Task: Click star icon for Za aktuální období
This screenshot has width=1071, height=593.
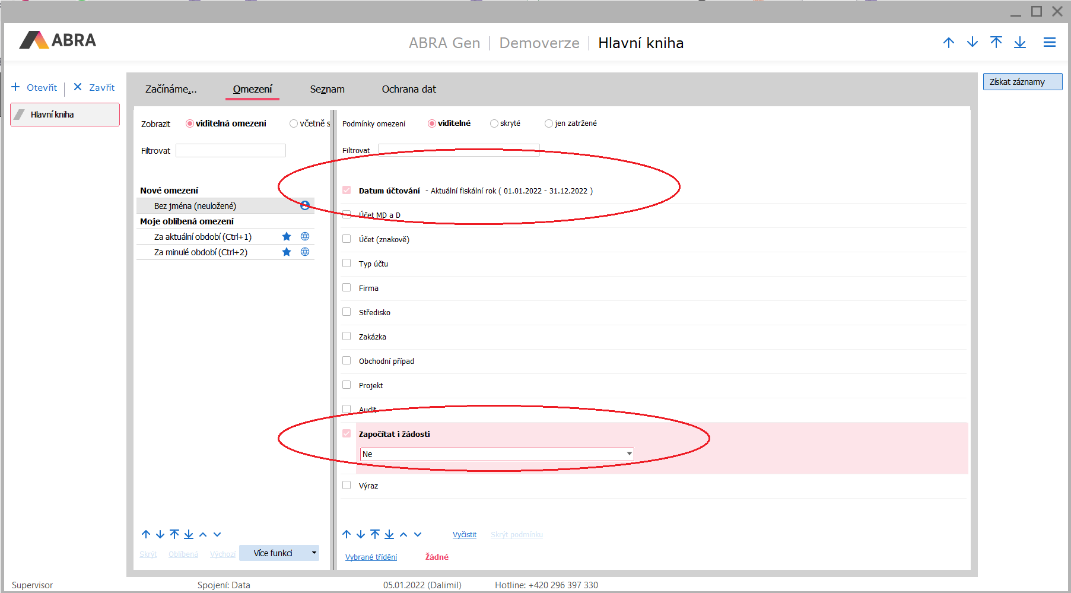Action: 287,237
